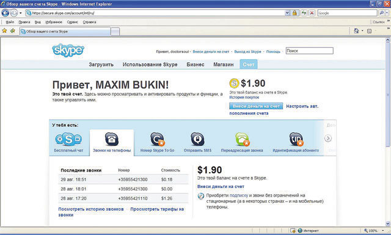This screenshot has height=235, width=391.
Task: Click phone number +35955421110
Action: [133, 198]
